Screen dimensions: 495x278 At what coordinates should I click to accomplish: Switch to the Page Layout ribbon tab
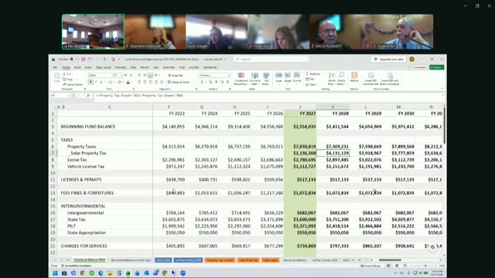[x=103, y=67]
